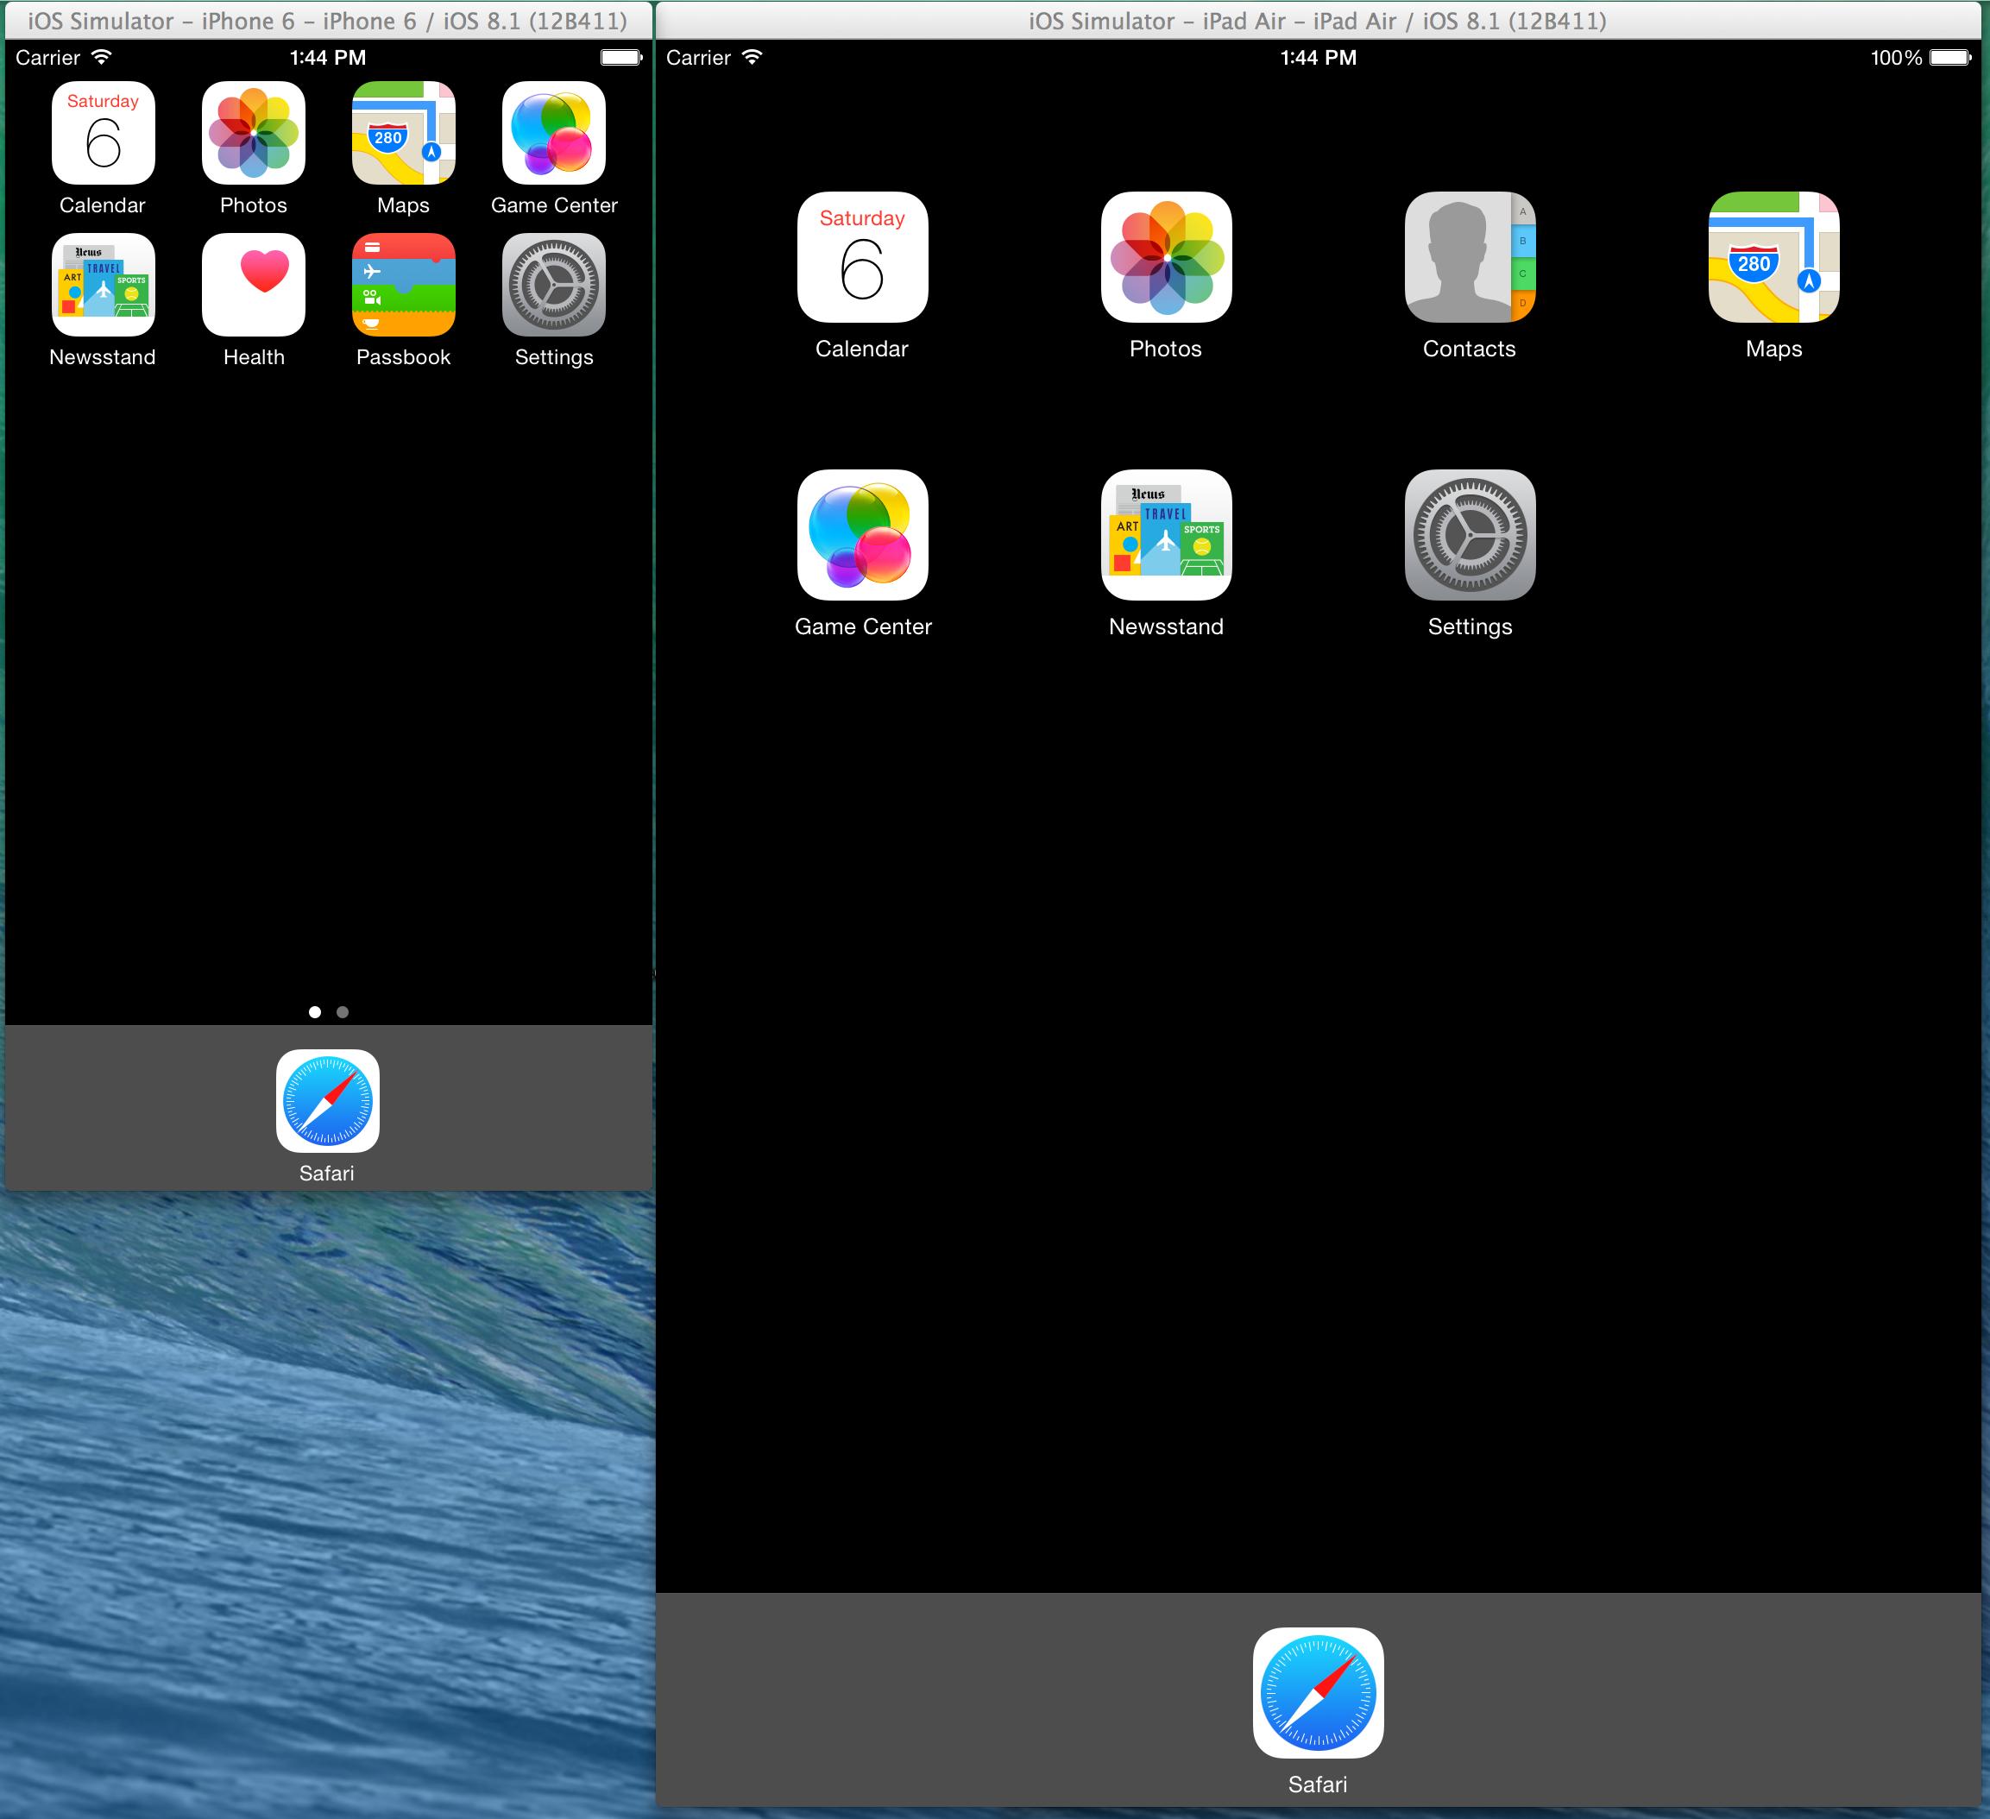Image resolution: width=1990 pixels, height=1819 pixels.
Task: Click the 100% battery text on iPad Air
Action: coord(1896,57)
